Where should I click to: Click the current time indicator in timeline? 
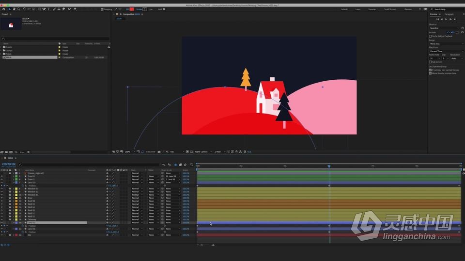(x=329, y=166)
